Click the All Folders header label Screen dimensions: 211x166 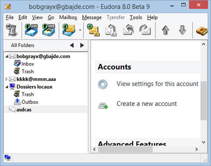coord(23,45)
